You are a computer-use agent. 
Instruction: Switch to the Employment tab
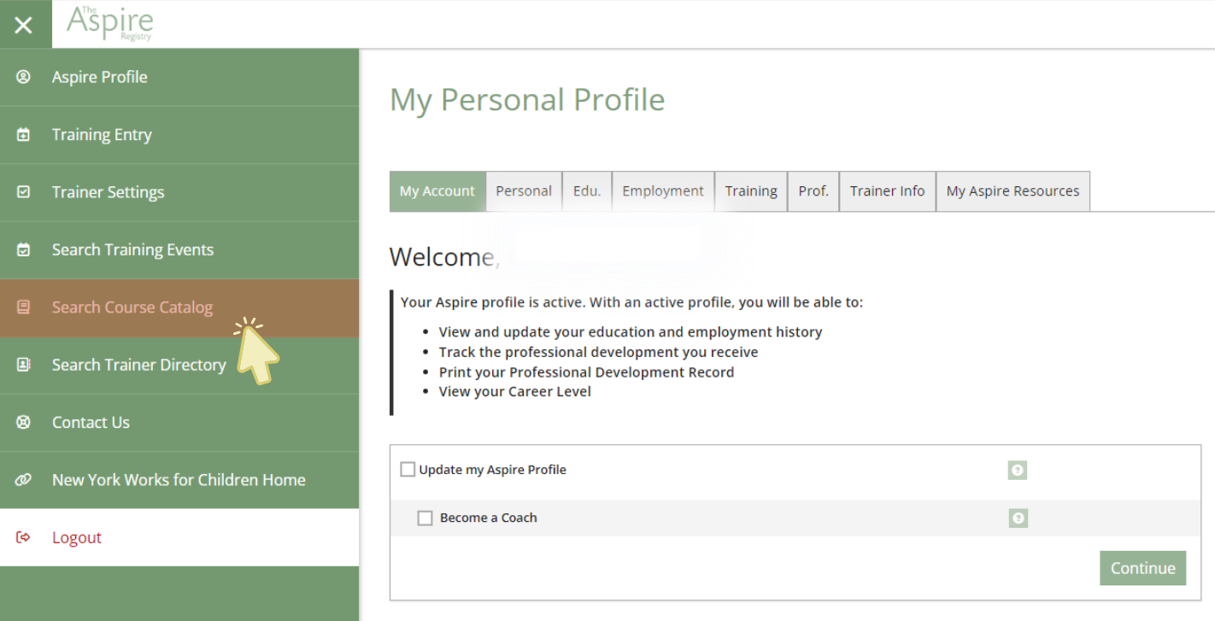(662, 191)
